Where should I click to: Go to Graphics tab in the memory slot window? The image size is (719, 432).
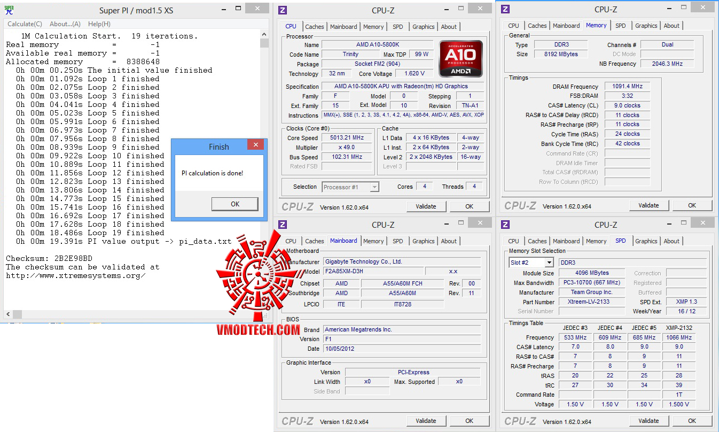point(646,241)
